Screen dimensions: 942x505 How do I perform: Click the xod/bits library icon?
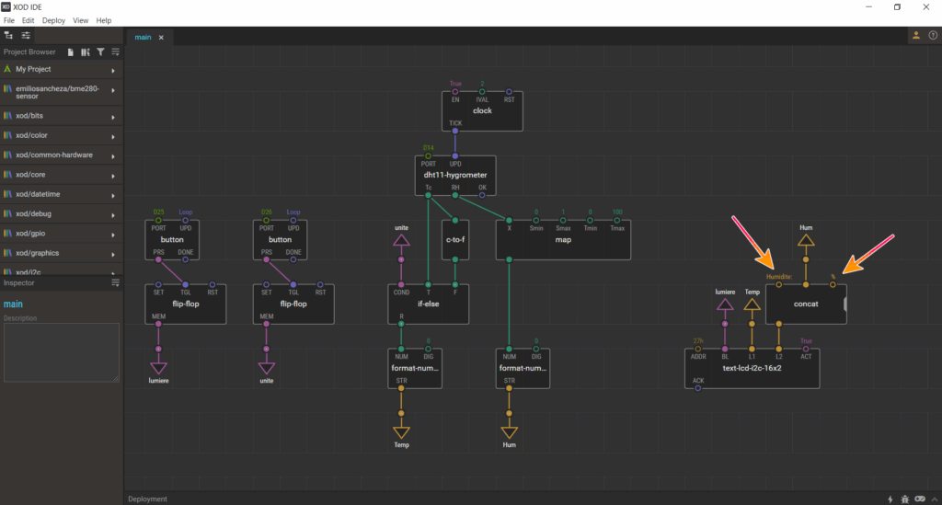click(7, 115)
